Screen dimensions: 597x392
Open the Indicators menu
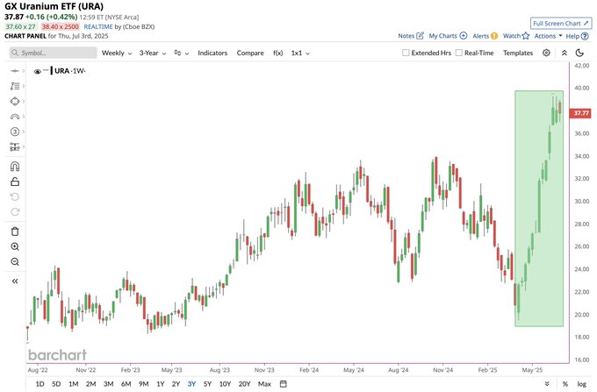click(212, 53)
